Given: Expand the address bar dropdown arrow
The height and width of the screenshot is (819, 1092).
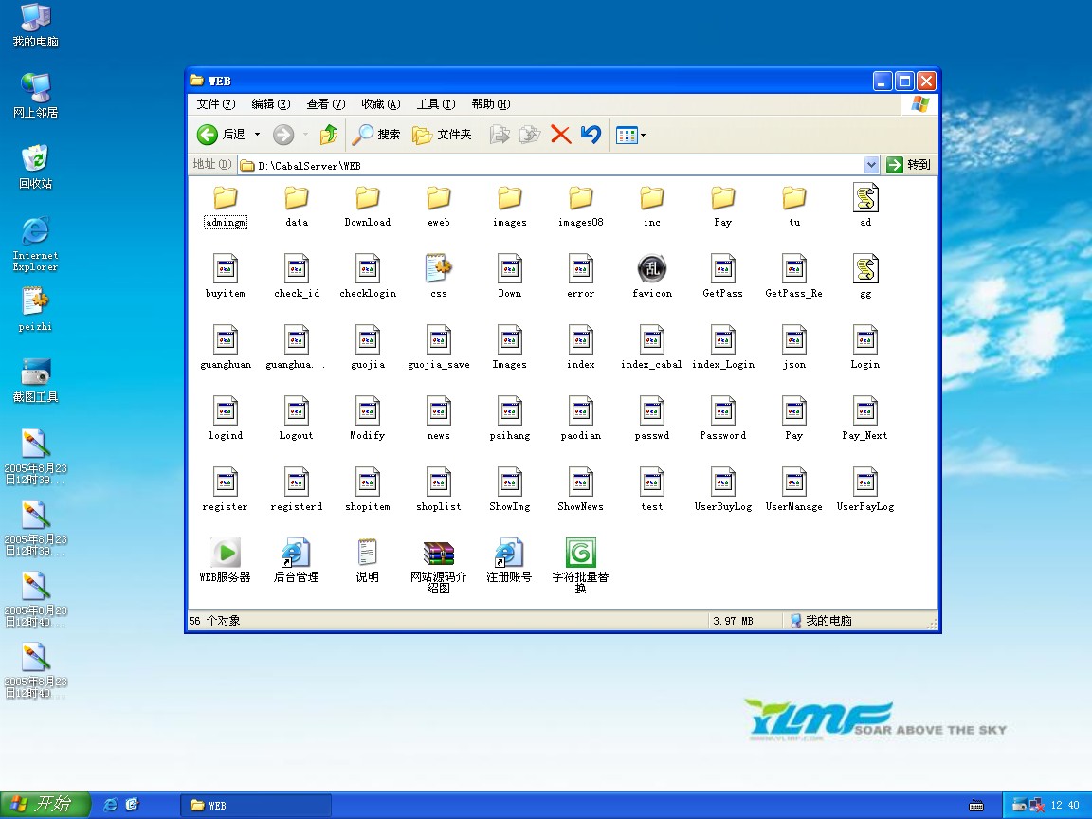Looking at the screenshot, I should (871, 165).
